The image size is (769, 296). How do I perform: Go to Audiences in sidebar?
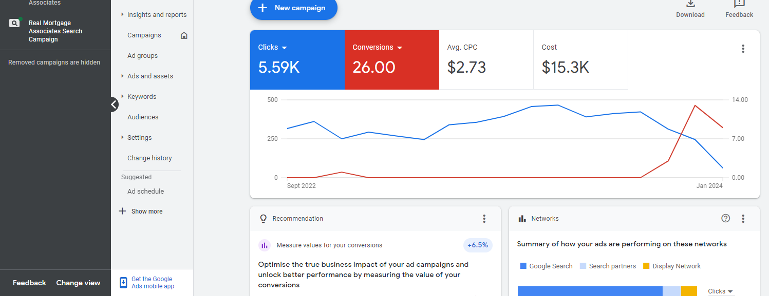[x=143, y=117]
